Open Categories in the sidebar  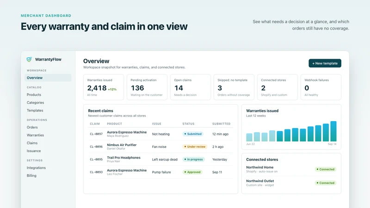(36, 103)
